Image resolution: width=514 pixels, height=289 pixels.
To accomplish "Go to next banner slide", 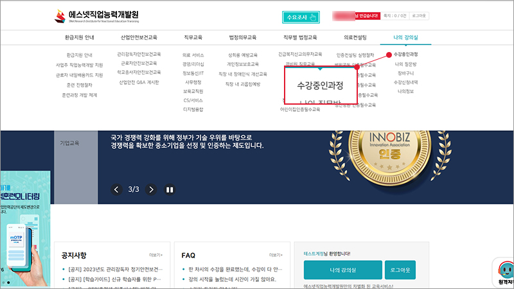I will (151, 189).
